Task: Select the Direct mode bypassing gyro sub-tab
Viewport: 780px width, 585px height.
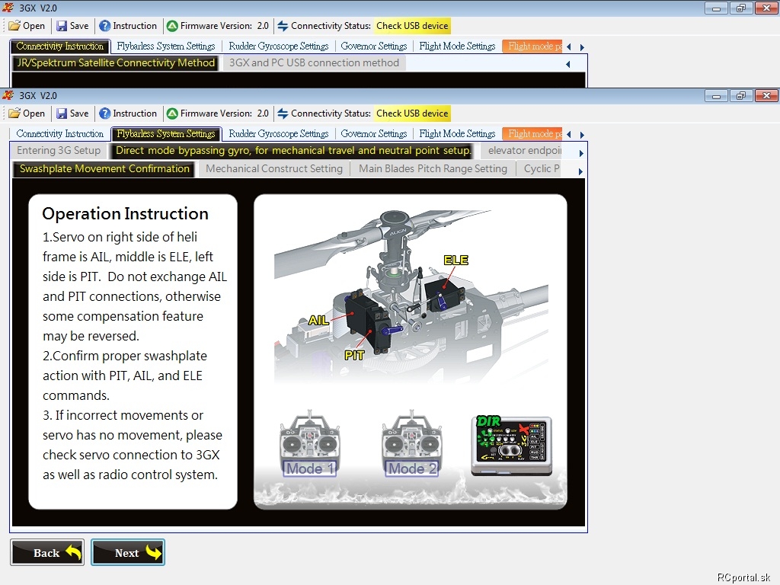Action: click(293, 151)
